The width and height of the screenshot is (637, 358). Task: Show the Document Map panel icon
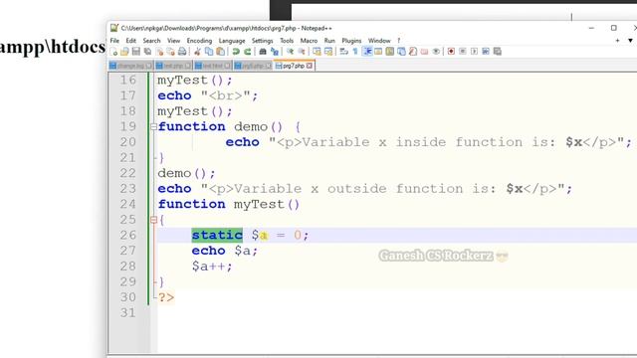pyautogui.click(x=389, y=52)
